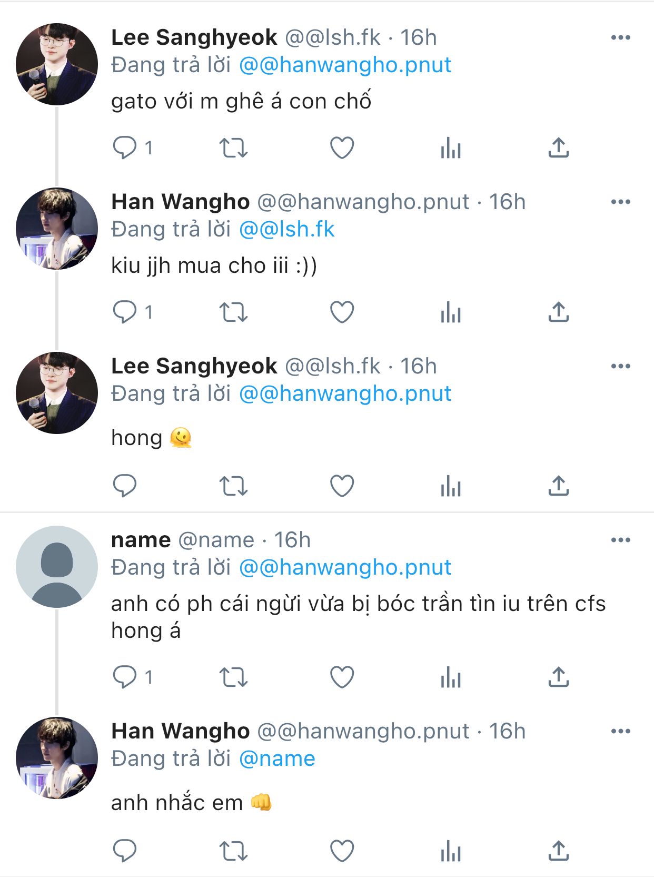Image resolution: width=654 pixels, height=877 pixels.
Task: Click the default gray avatar of user "name"
Action: [57, 567]
